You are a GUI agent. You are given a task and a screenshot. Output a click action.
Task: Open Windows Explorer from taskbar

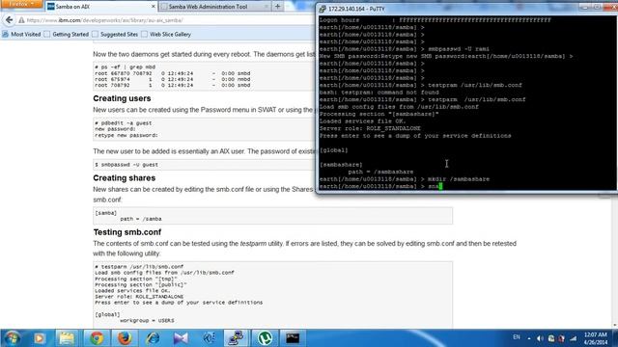pos(67,338)
